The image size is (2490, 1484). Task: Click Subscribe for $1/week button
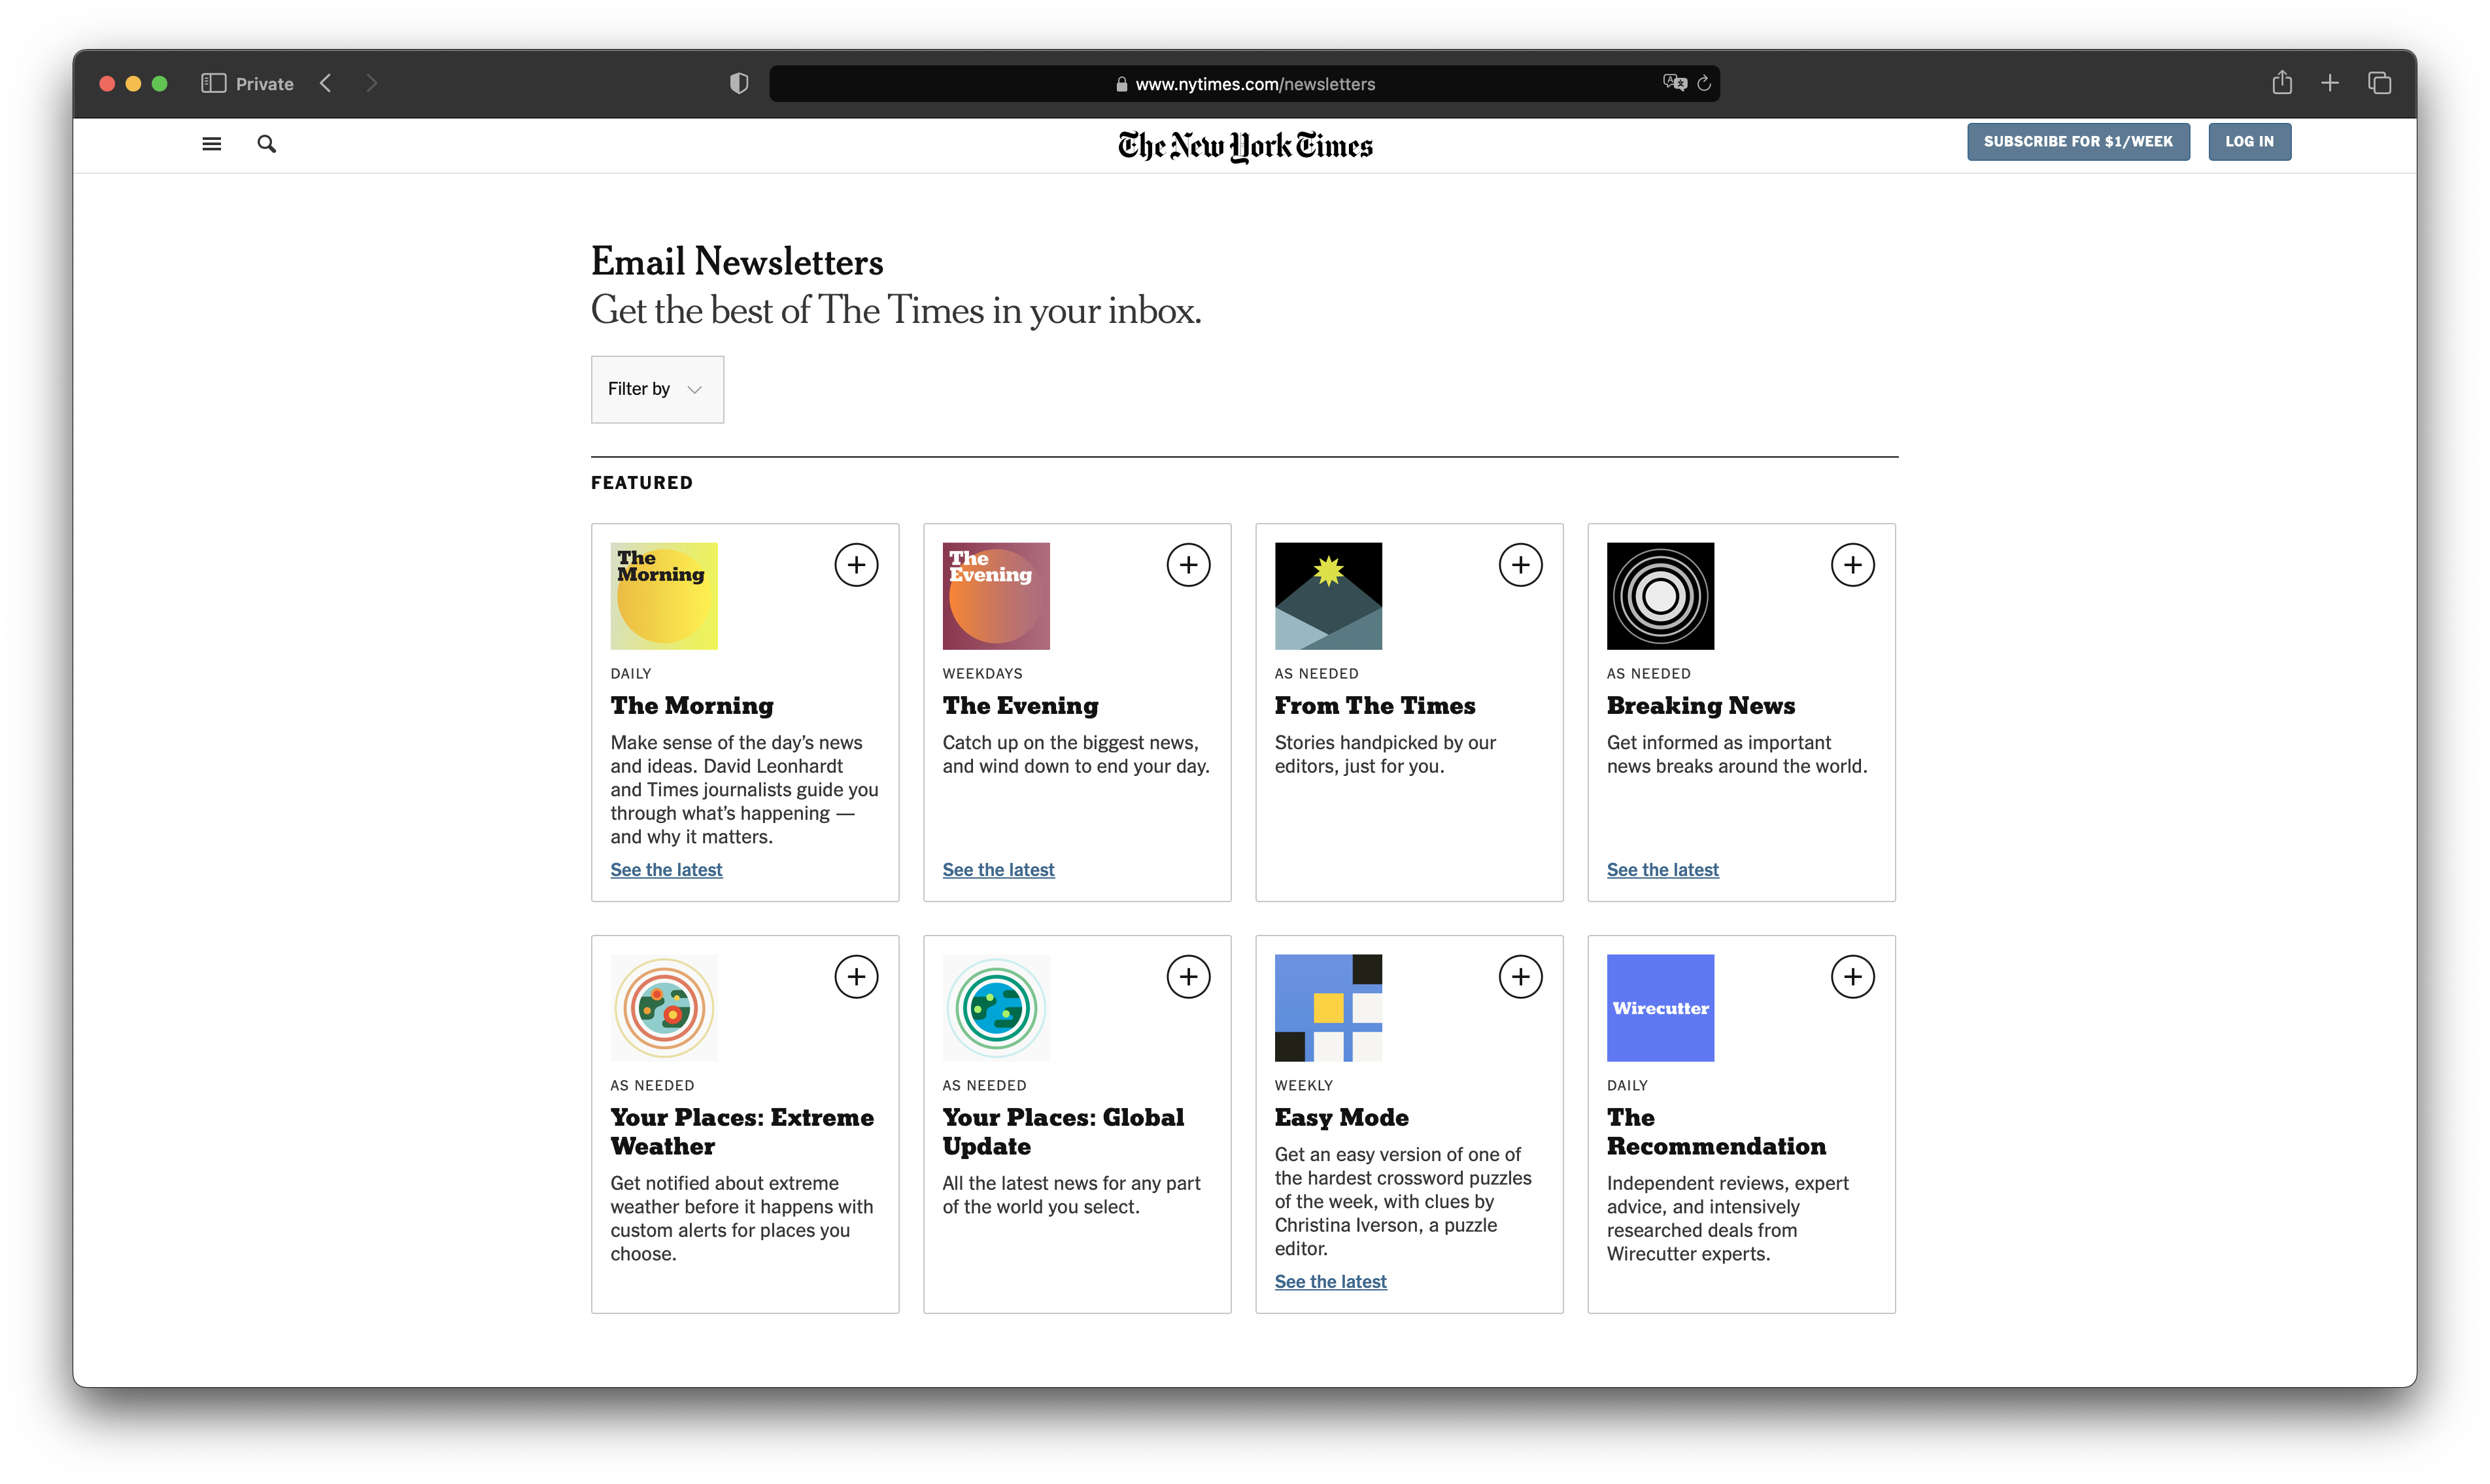[x=2078, y=142]
